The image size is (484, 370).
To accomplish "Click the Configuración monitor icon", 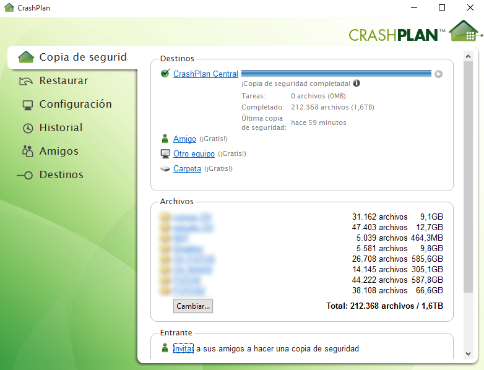I will point(27,105).
